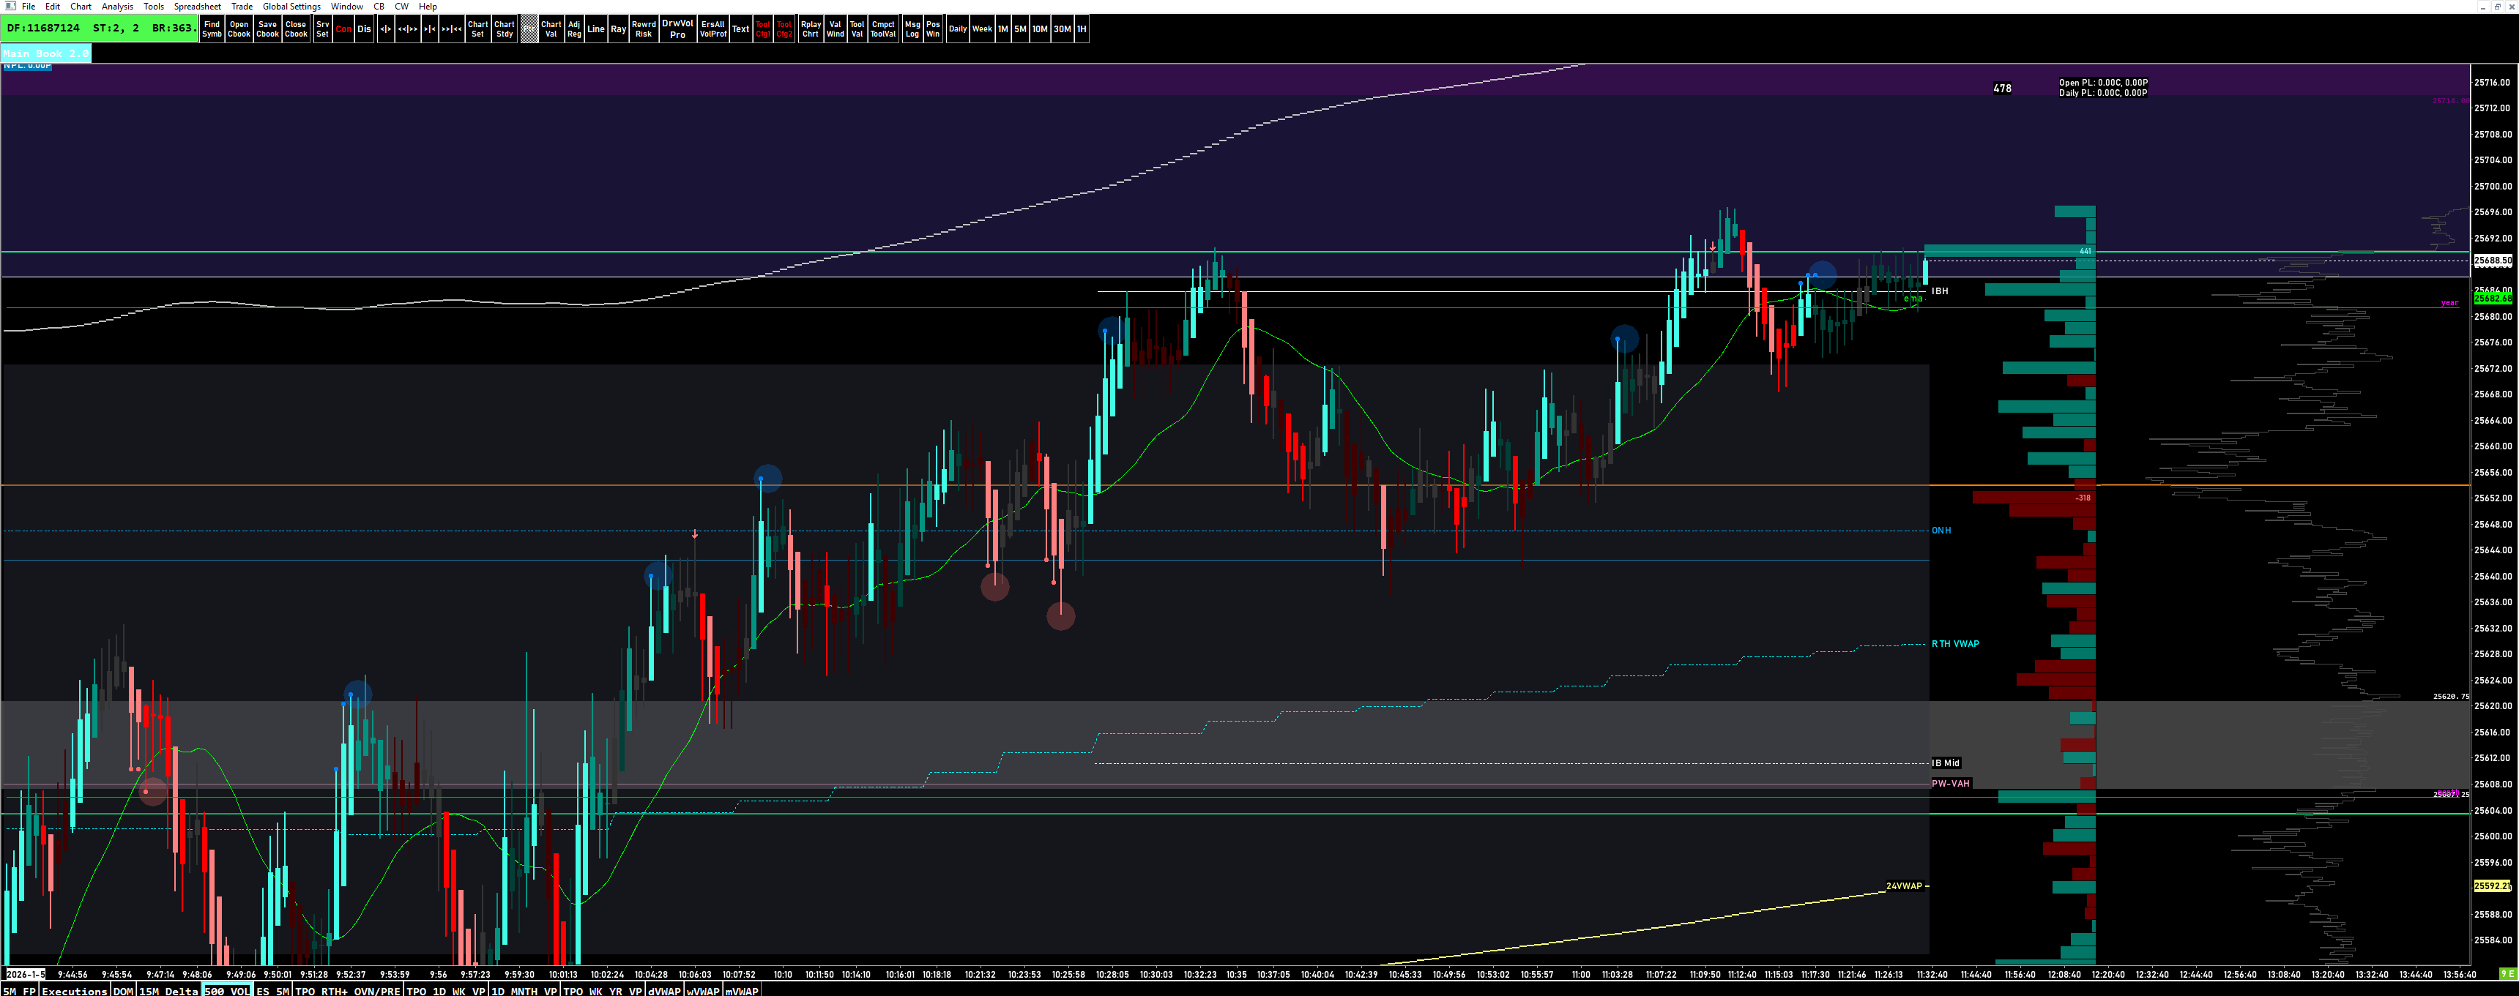Set timeframe with the 30M button
Screen dimensions: 2519x996
point(1062,29)
